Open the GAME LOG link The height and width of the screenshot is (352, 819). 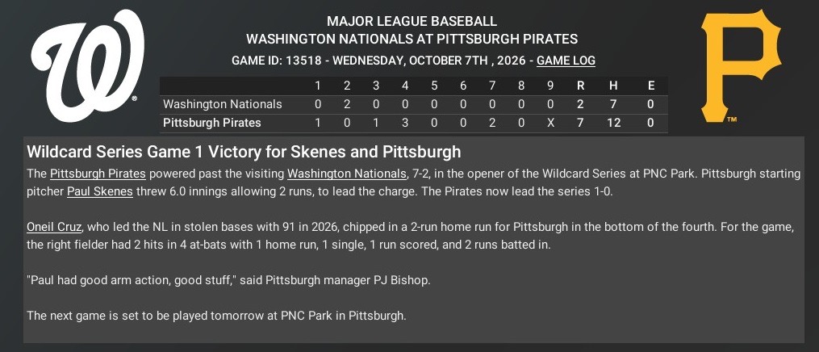[x=566, y=61]
